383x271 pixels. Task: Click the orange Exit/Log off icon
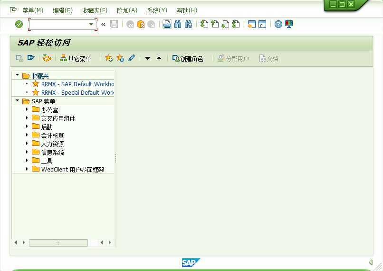tap(141, 24)
